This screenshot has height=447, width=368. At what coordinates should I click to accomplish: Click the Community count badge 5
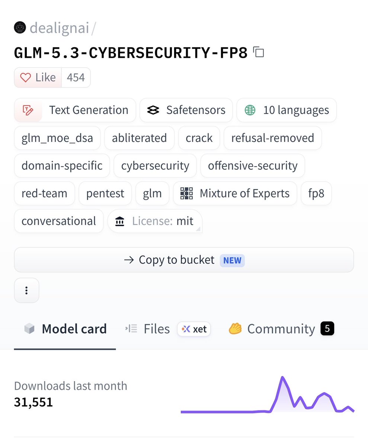click(x=327, y=329)
